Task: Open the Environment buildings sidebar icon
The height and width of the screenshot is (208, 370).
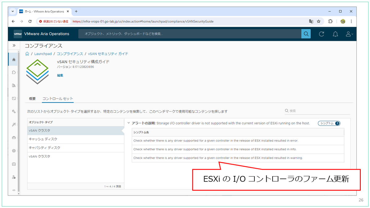Action: tap(14, 86)
